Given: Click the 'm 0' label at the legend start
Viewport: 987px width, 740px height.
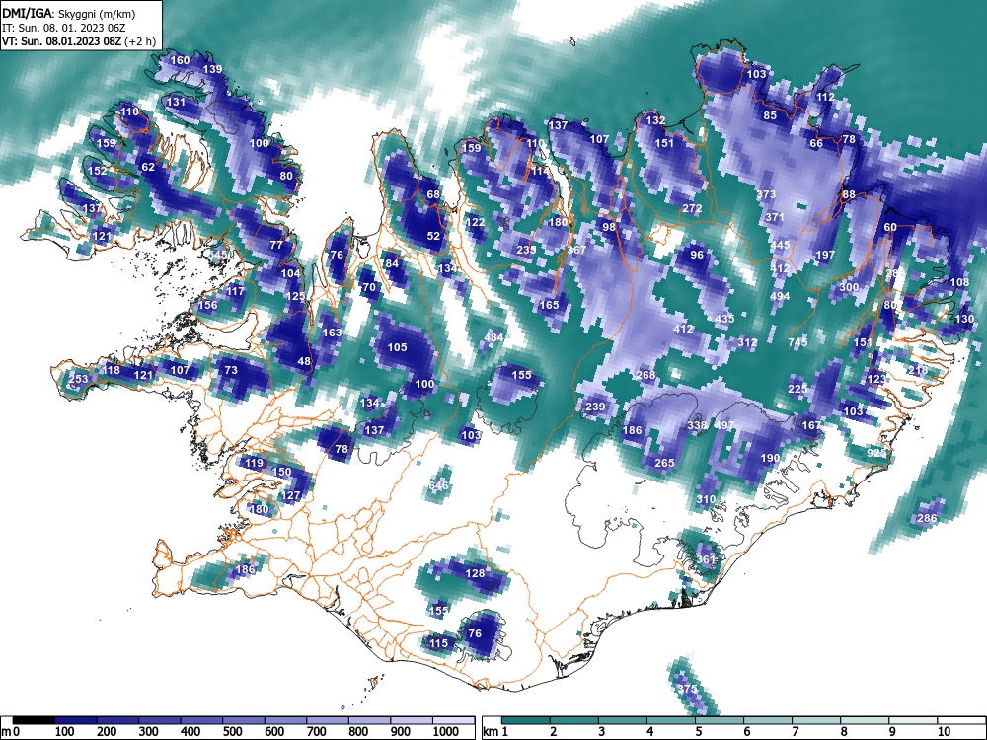Looking at the screenshot, I should pos(11,731).
